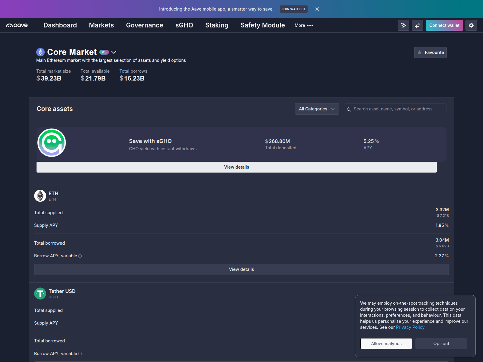Click ETH total borrowed 3.04M value
483x362 pixels.
click(442, 240)
